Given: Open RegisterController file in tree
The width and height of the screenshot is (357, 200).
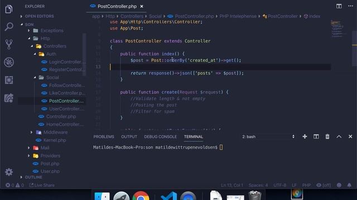Looking at the screenshot, I should point(67,69).
